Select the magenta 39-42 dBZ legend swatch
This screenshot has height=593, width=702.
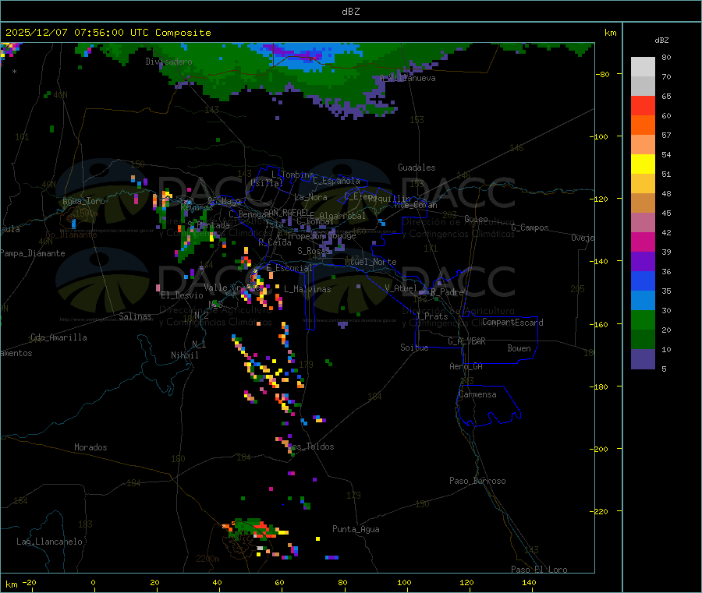tap(643, 242)
